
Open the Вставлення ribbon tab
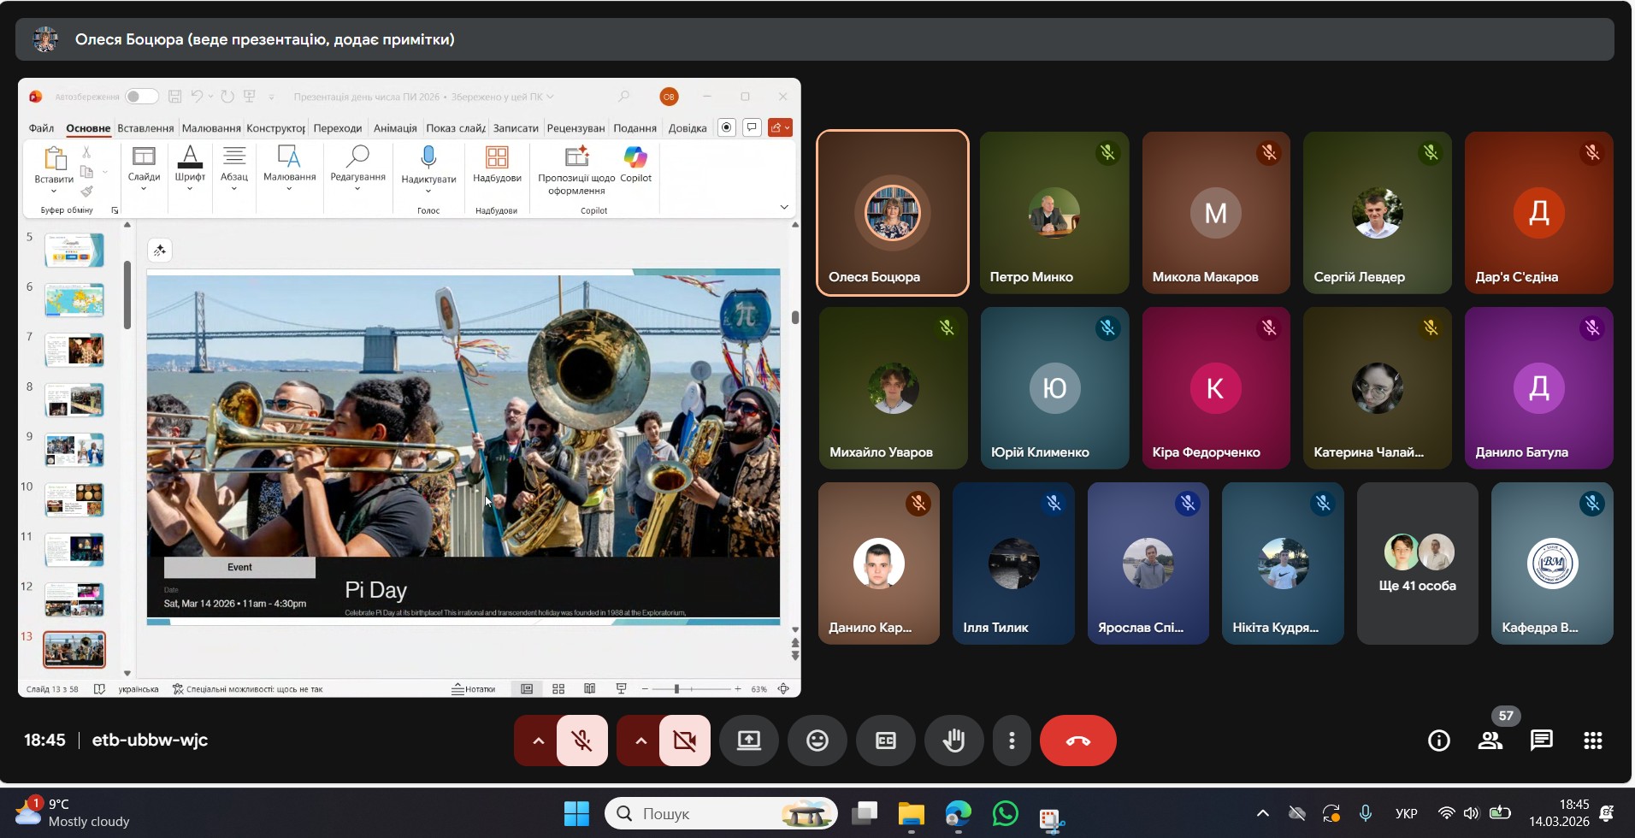(145, 128)
